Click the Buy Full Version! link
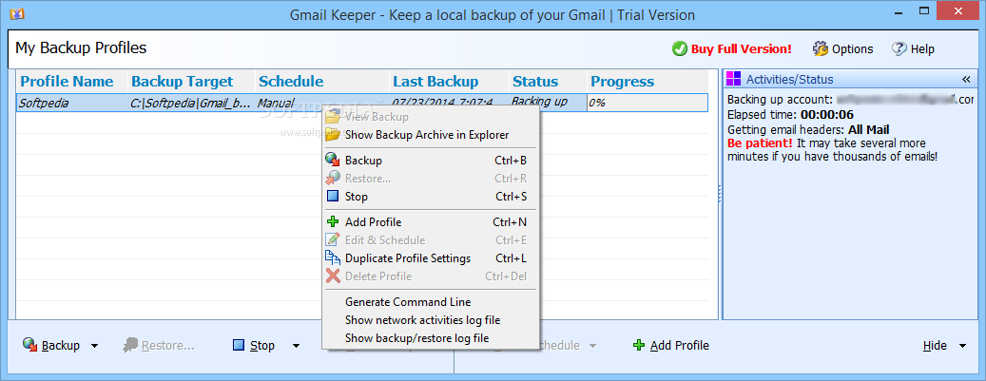The height and width of the screenshot is (381, 986). point(742,49)
